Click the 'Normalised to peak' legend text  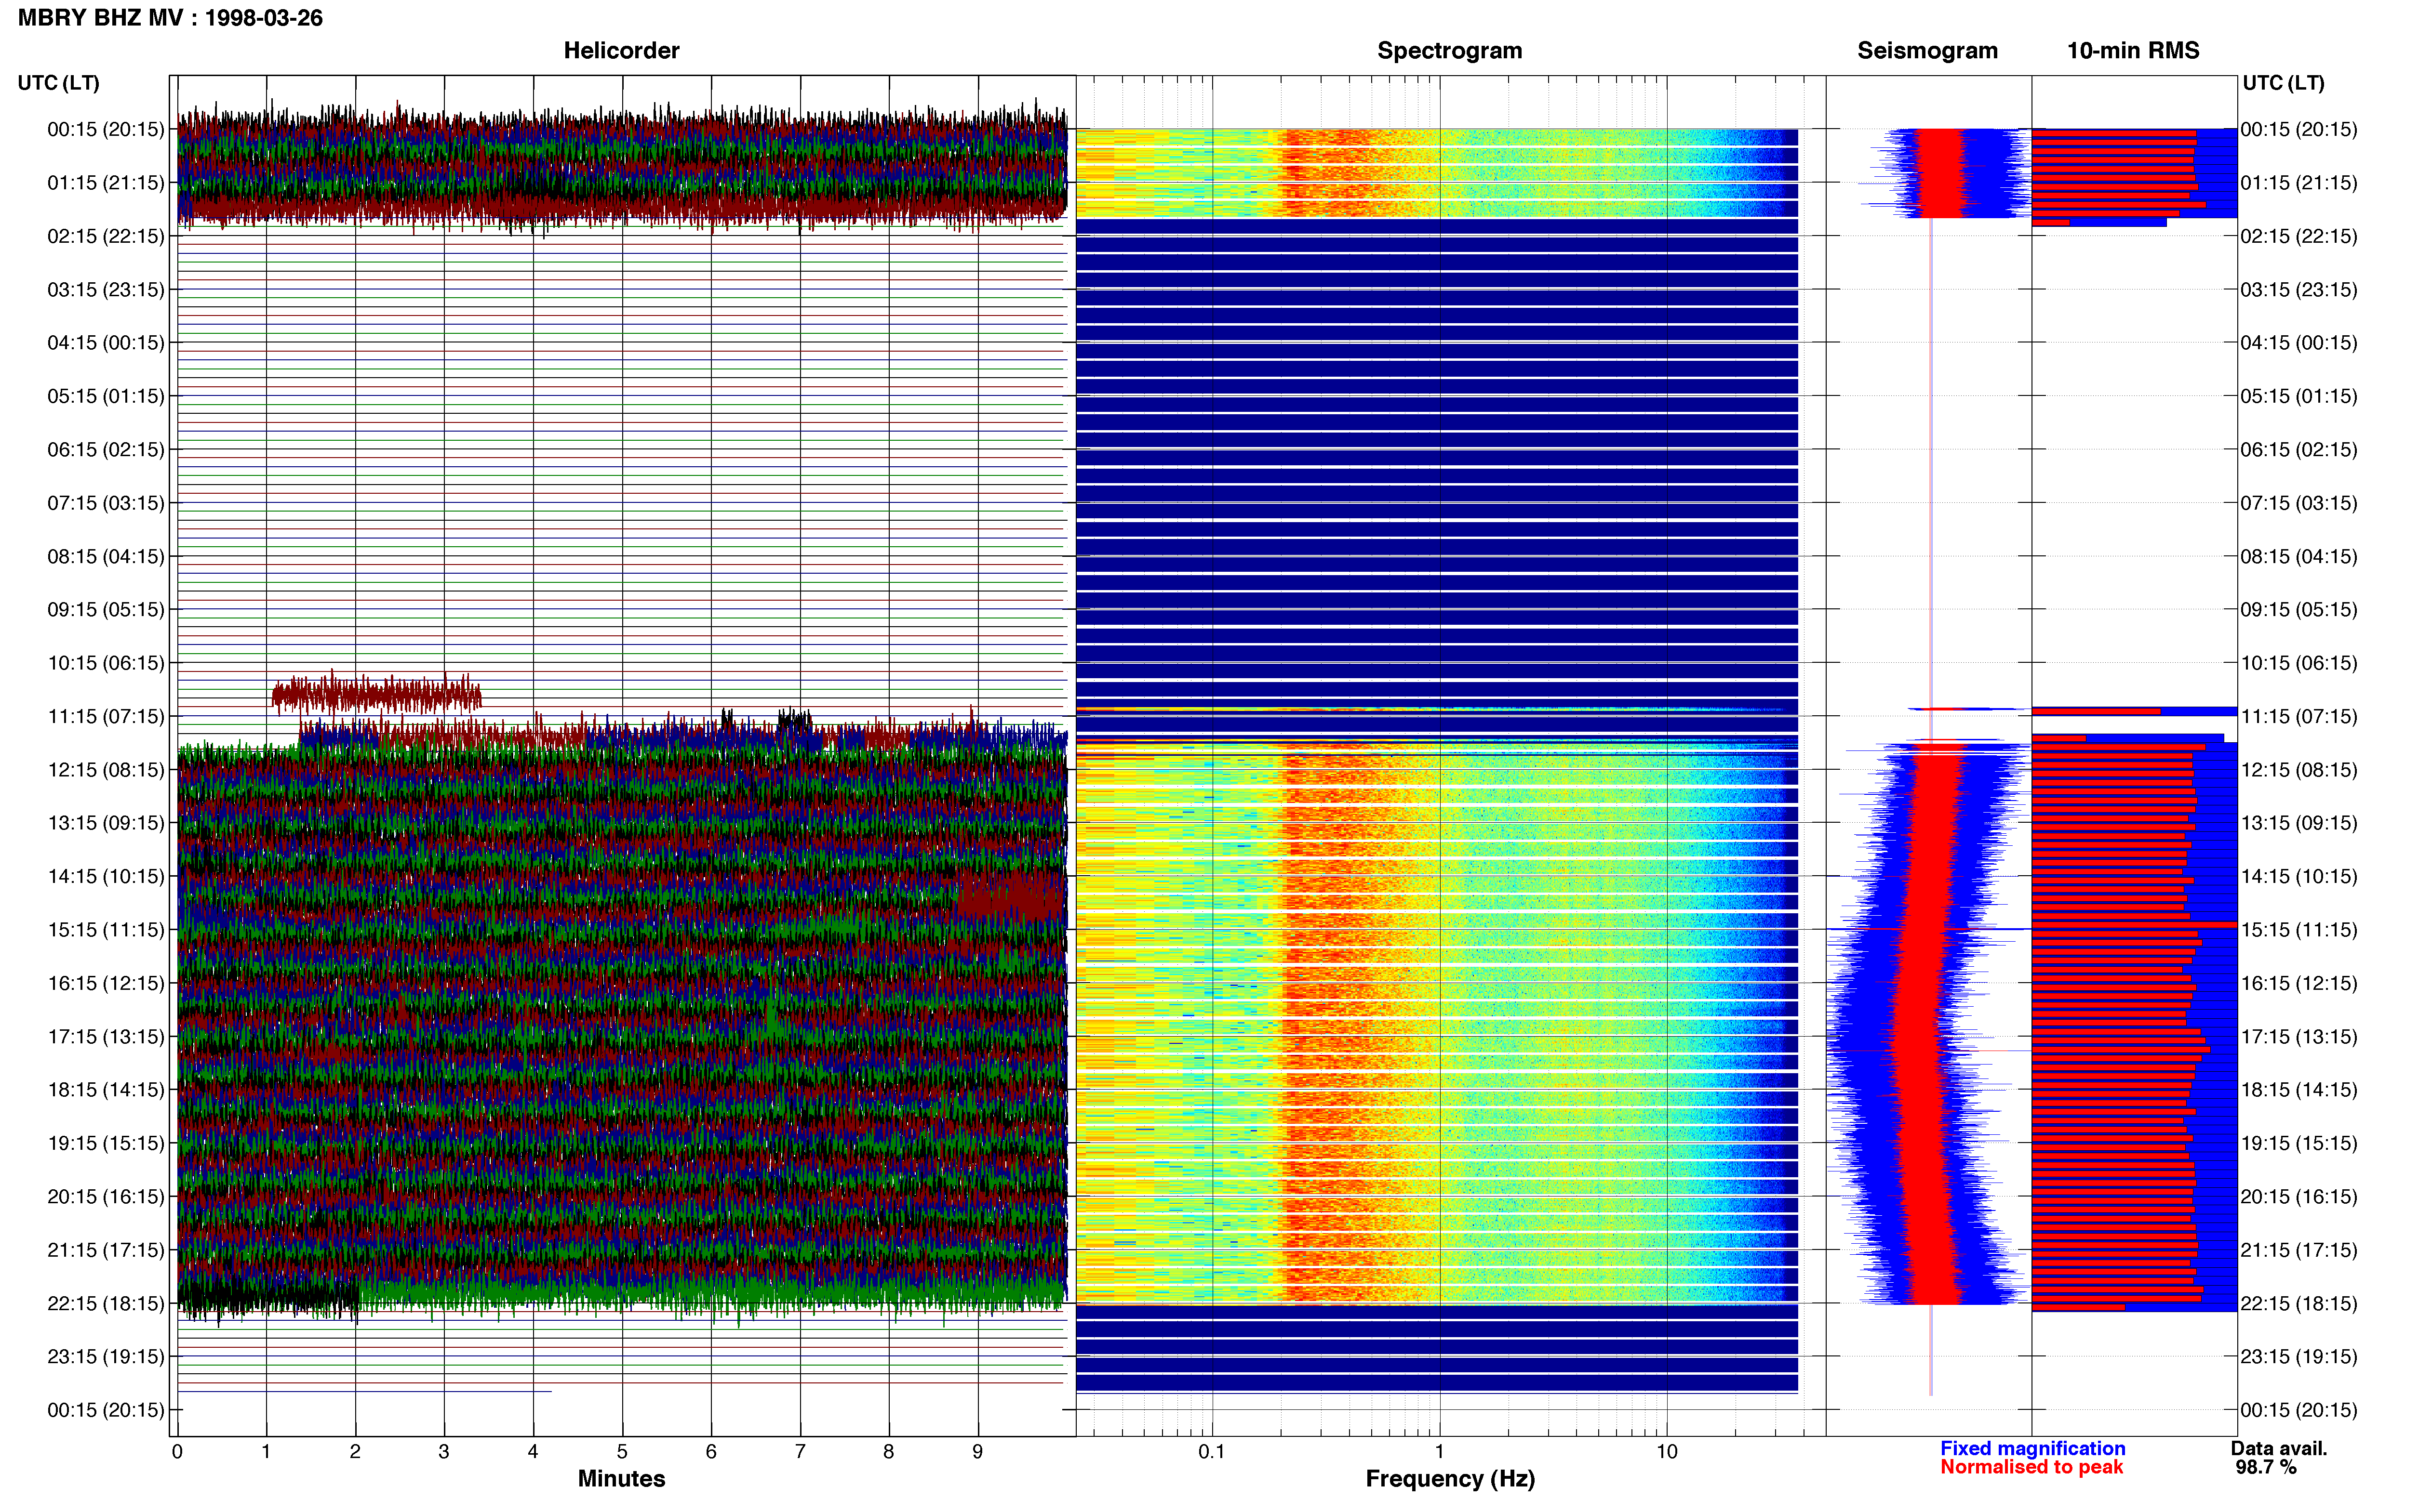(x=2031, y=1467)
